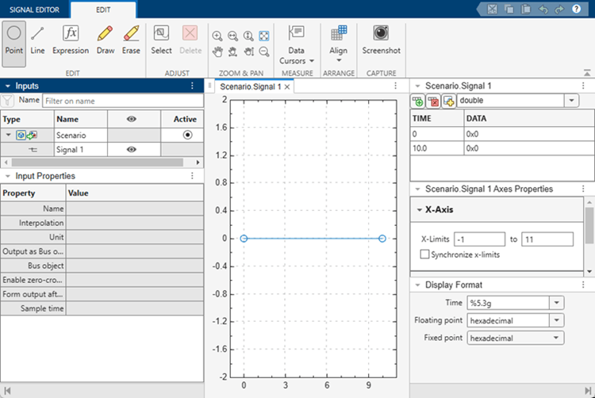Select the Point tool
The width and height of the screenshot is (595, 398).
click(x=14, y=44)
